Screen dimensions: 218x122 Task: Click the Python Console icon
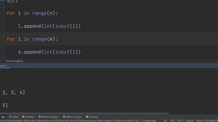click(x=64, y=117)
